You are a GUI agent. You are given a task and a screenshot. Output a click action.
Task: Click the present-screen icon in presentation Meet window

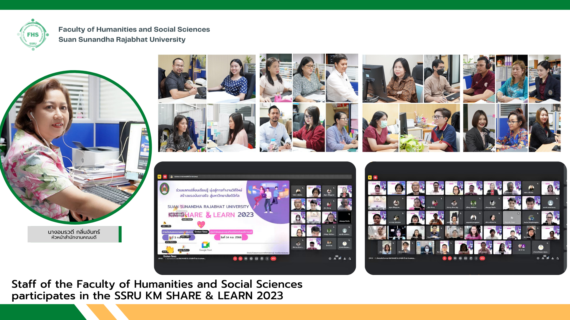coord(256,259)
